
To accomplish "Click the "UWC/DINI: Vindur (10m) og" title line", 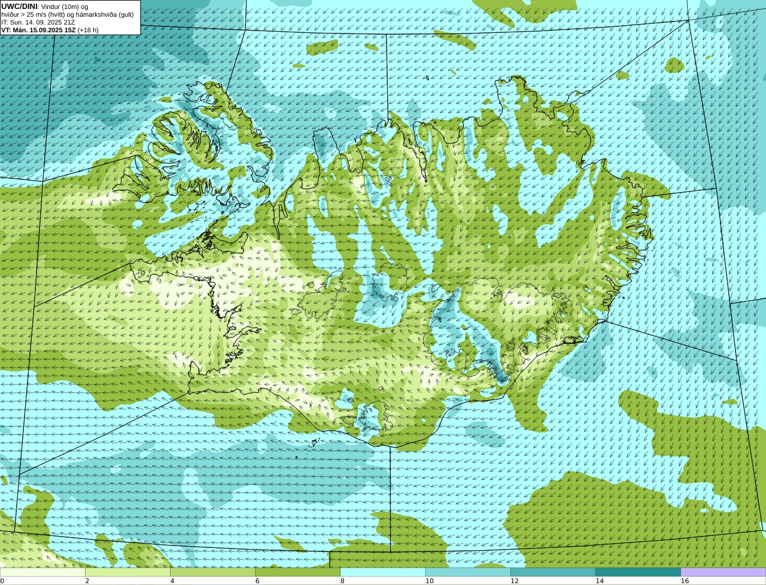I will click(x=45, y=7).
